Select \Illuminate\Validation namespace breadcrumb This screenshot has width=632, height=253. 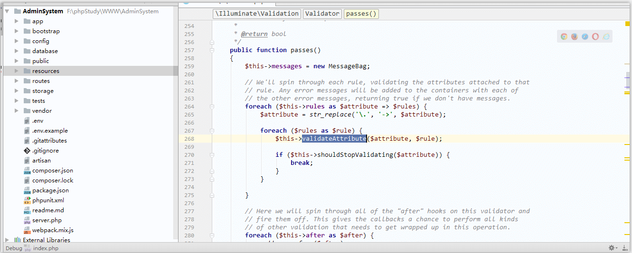(x=257, y=14)
